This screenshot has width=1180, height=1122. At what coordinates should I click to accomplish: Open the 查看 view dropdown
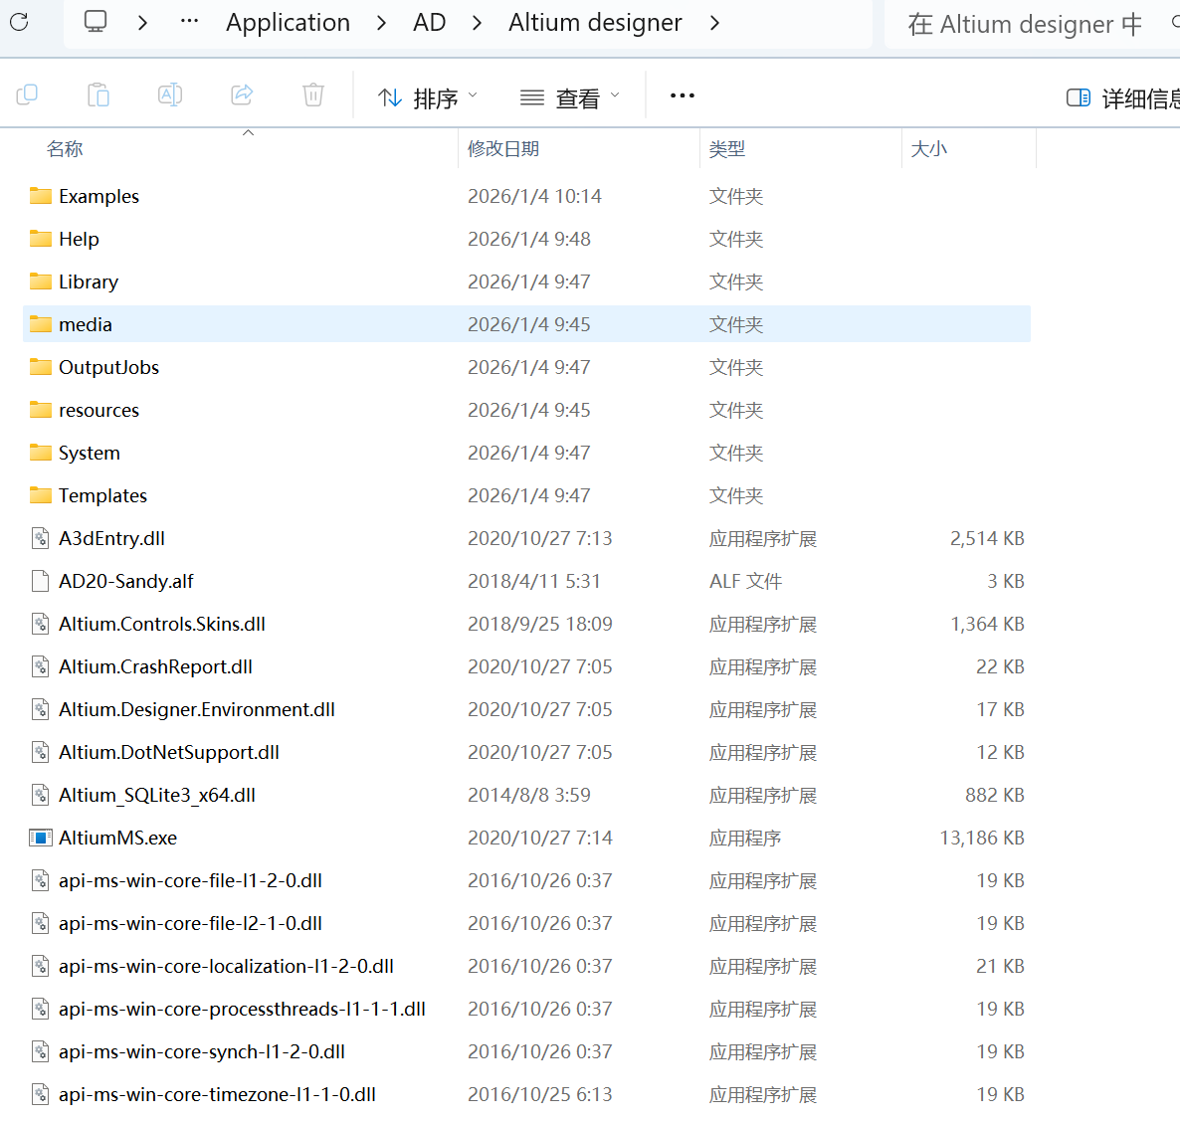tap(570, 97)
